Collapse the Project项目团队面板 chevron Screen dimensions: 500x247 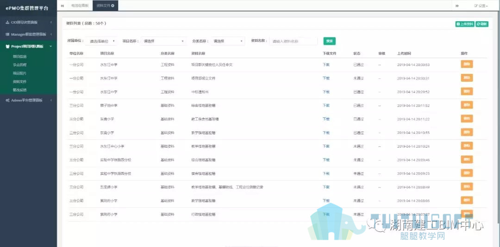[51, 47]
